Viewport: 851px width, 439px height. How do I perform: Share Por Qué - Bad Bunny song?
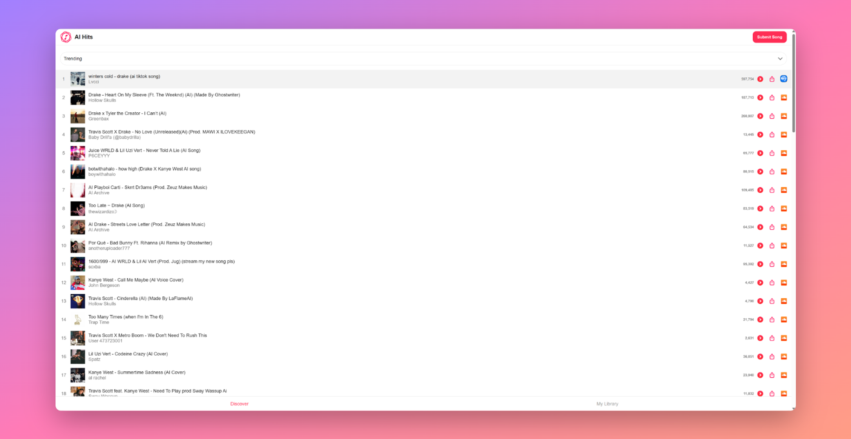[772, 246]
